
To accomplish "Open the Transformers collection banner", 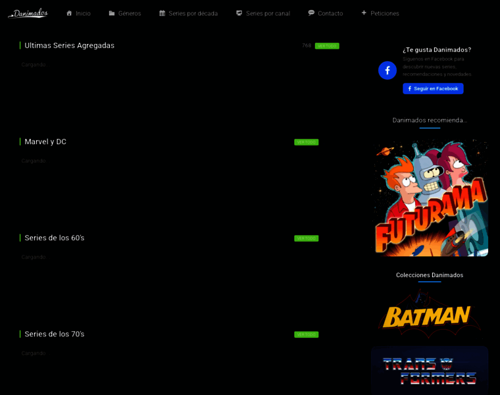I will (x=430, y=371).
